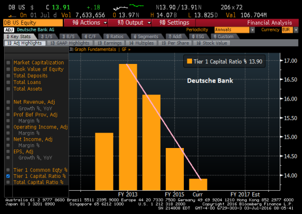Image resolution: width=302 pixels, height=214 pixels.
Task: Uncheck the Tier 1 Capital Ratio % checkbox
Action: click(8, 176)
